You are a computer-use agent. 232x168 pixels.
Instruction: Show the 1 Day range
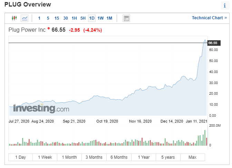[x=21, y=157]
